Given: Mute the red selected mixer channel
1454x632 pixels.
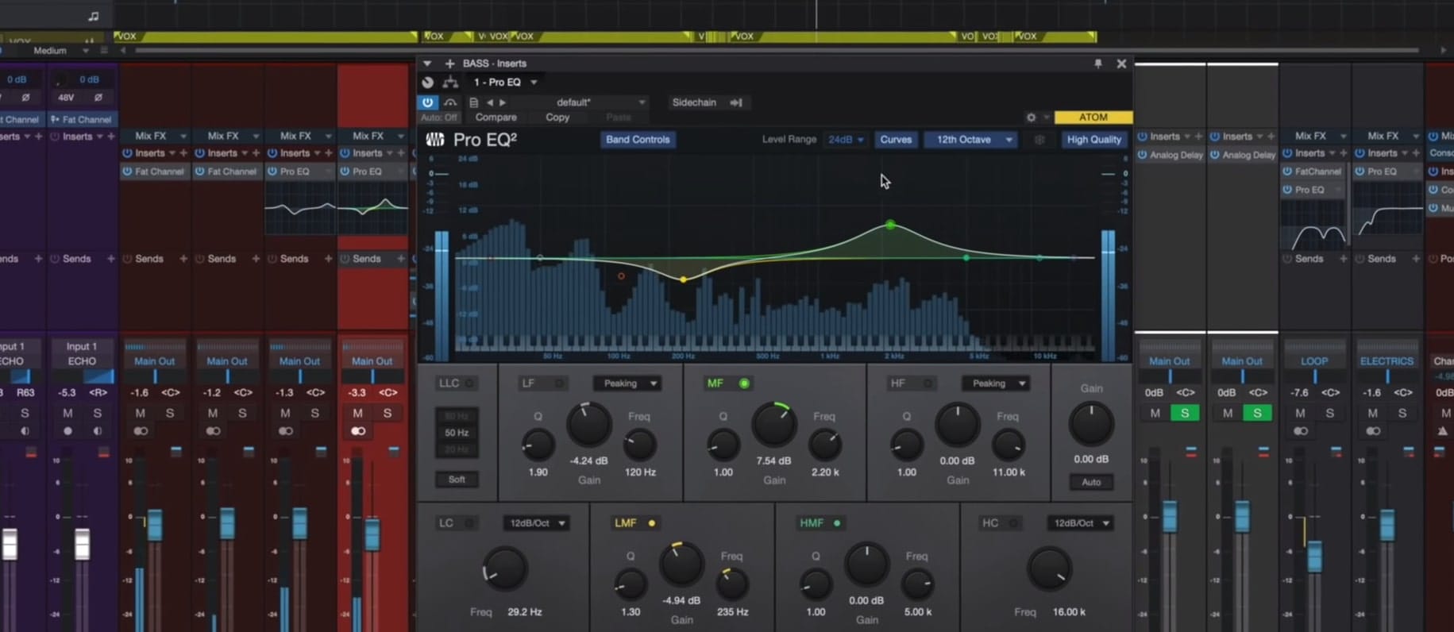Looking at the screenshot, I should tap(357, 413).
